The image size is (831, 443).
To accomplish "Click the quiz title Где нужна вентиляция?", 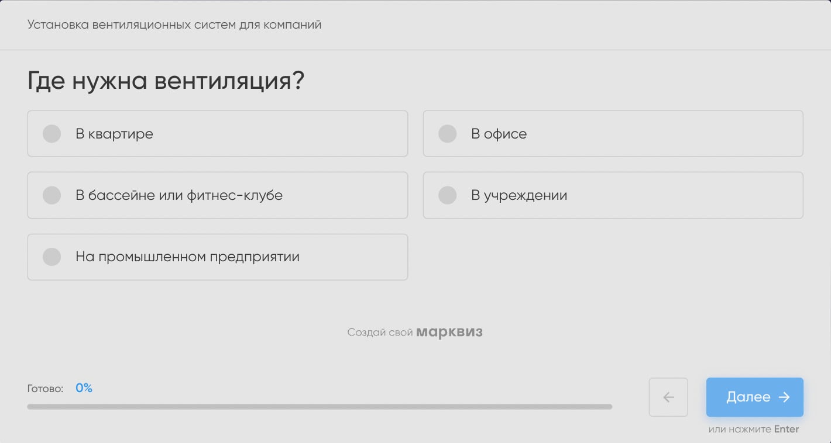I will (x=166, y=80).
